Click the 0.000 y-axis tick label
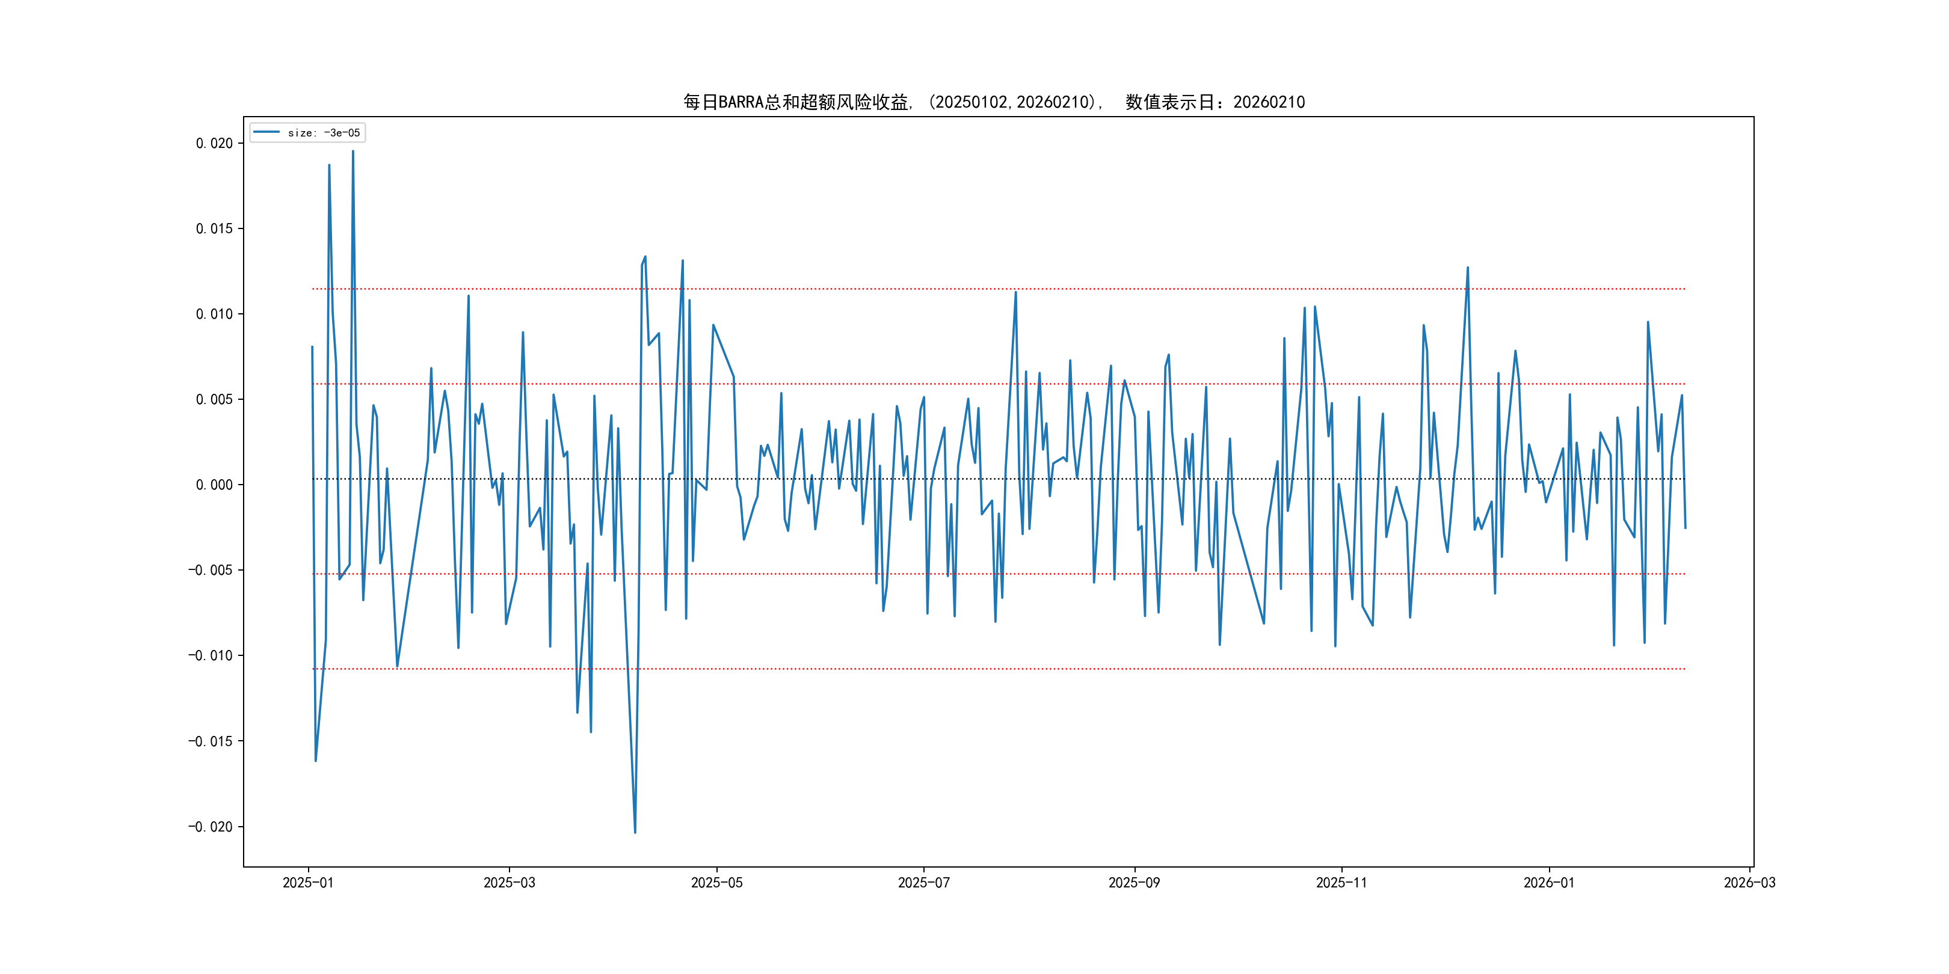 214,485
